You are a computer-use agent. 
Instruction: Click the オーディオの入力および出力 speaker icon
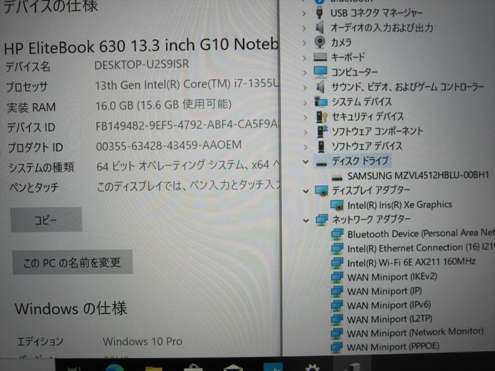pyautogui.click(x=319, y=27)
